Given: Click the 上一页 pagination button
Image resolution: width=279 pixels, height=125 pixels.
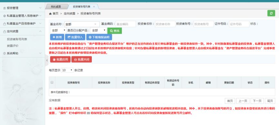Looking at the screenshot, I should [243, 101].
